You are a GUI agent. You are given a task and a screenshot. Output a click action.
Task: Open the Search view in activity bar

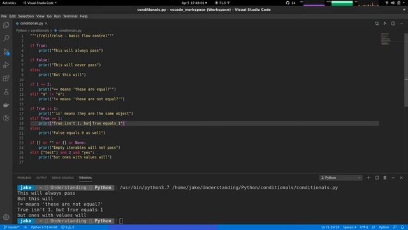pyautogui.click(x=6, y=38)
